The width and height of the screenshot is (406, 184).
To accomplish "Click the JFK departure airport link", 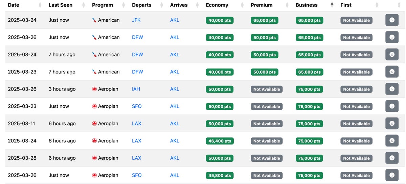I will click(136, 20).
